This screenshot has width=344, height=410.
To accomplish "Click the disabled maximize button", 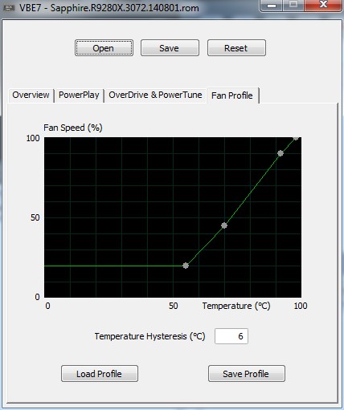I will click(x=293, y=5).
